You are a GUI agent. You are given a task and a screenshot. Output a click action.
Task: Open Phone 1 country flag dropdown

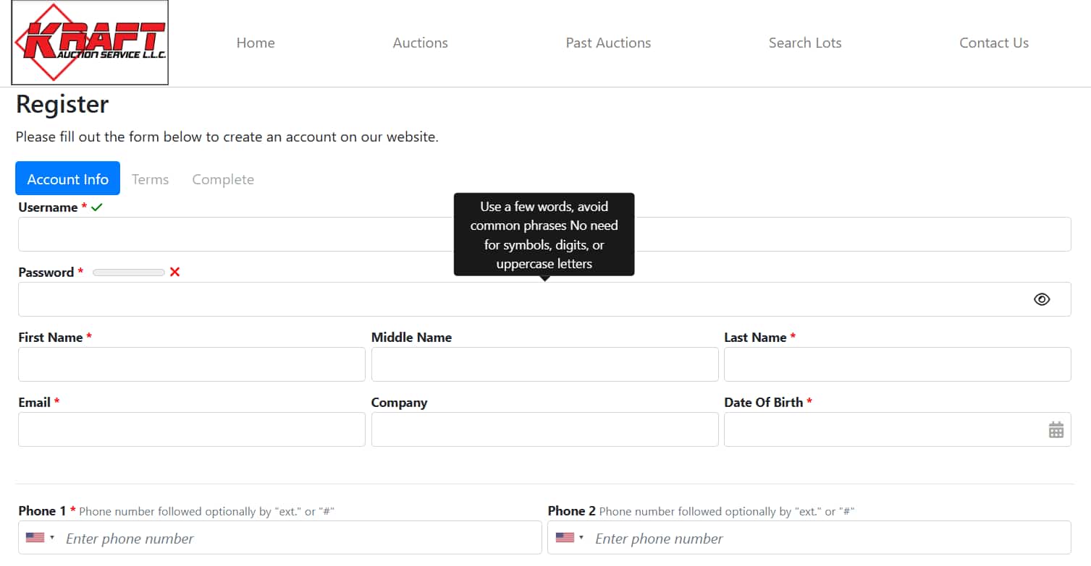click(41, 538)
